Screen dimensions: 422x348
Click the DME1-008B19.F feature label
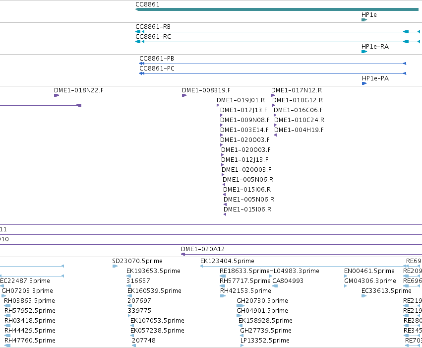click(x=206, y=90)
